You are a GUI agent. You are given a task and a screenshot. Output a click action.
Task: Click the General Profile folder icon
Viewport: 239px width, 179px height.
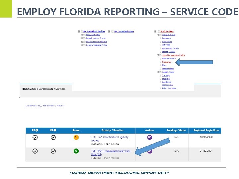(x=160, y=35)
